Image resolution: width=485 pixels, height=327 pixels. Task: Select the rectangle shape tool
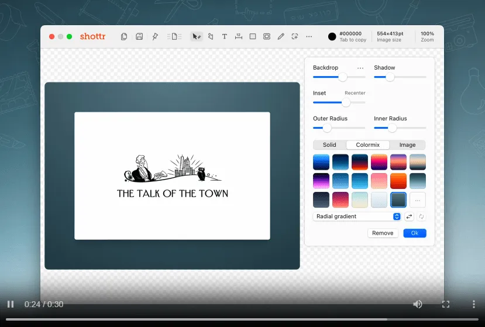coord(253,36)
